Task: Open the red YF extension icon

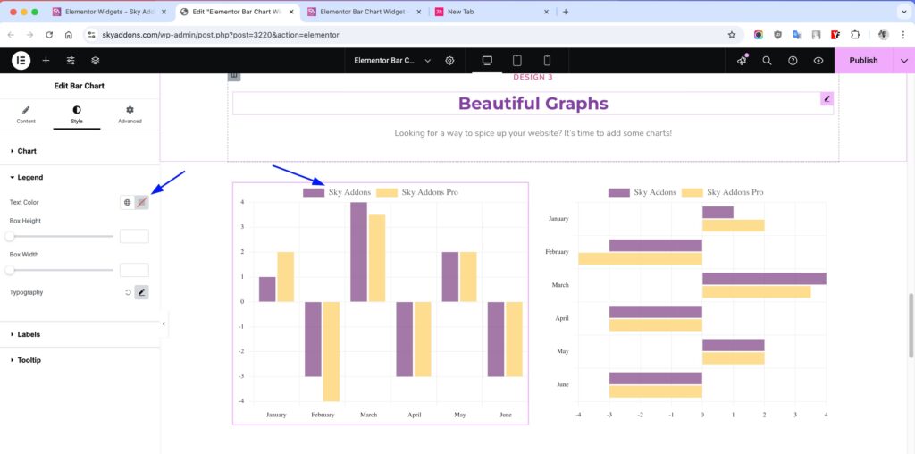Action: 835,35
